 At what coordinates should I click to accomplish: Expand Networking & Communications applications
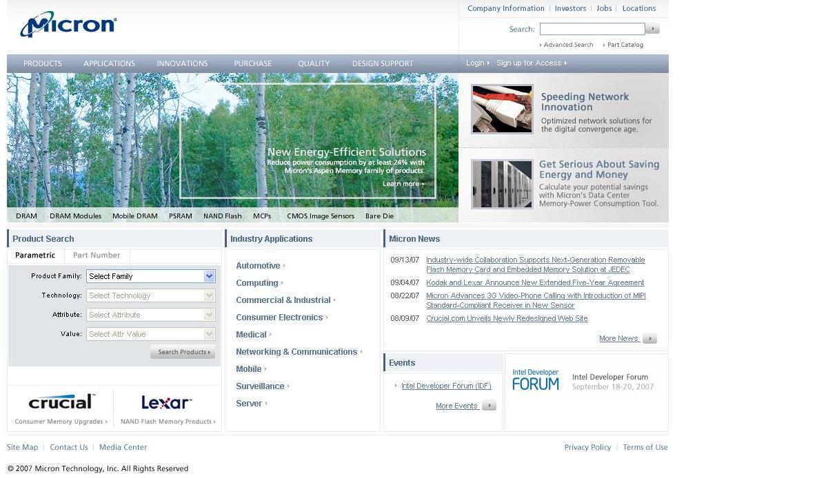[299, 351]
